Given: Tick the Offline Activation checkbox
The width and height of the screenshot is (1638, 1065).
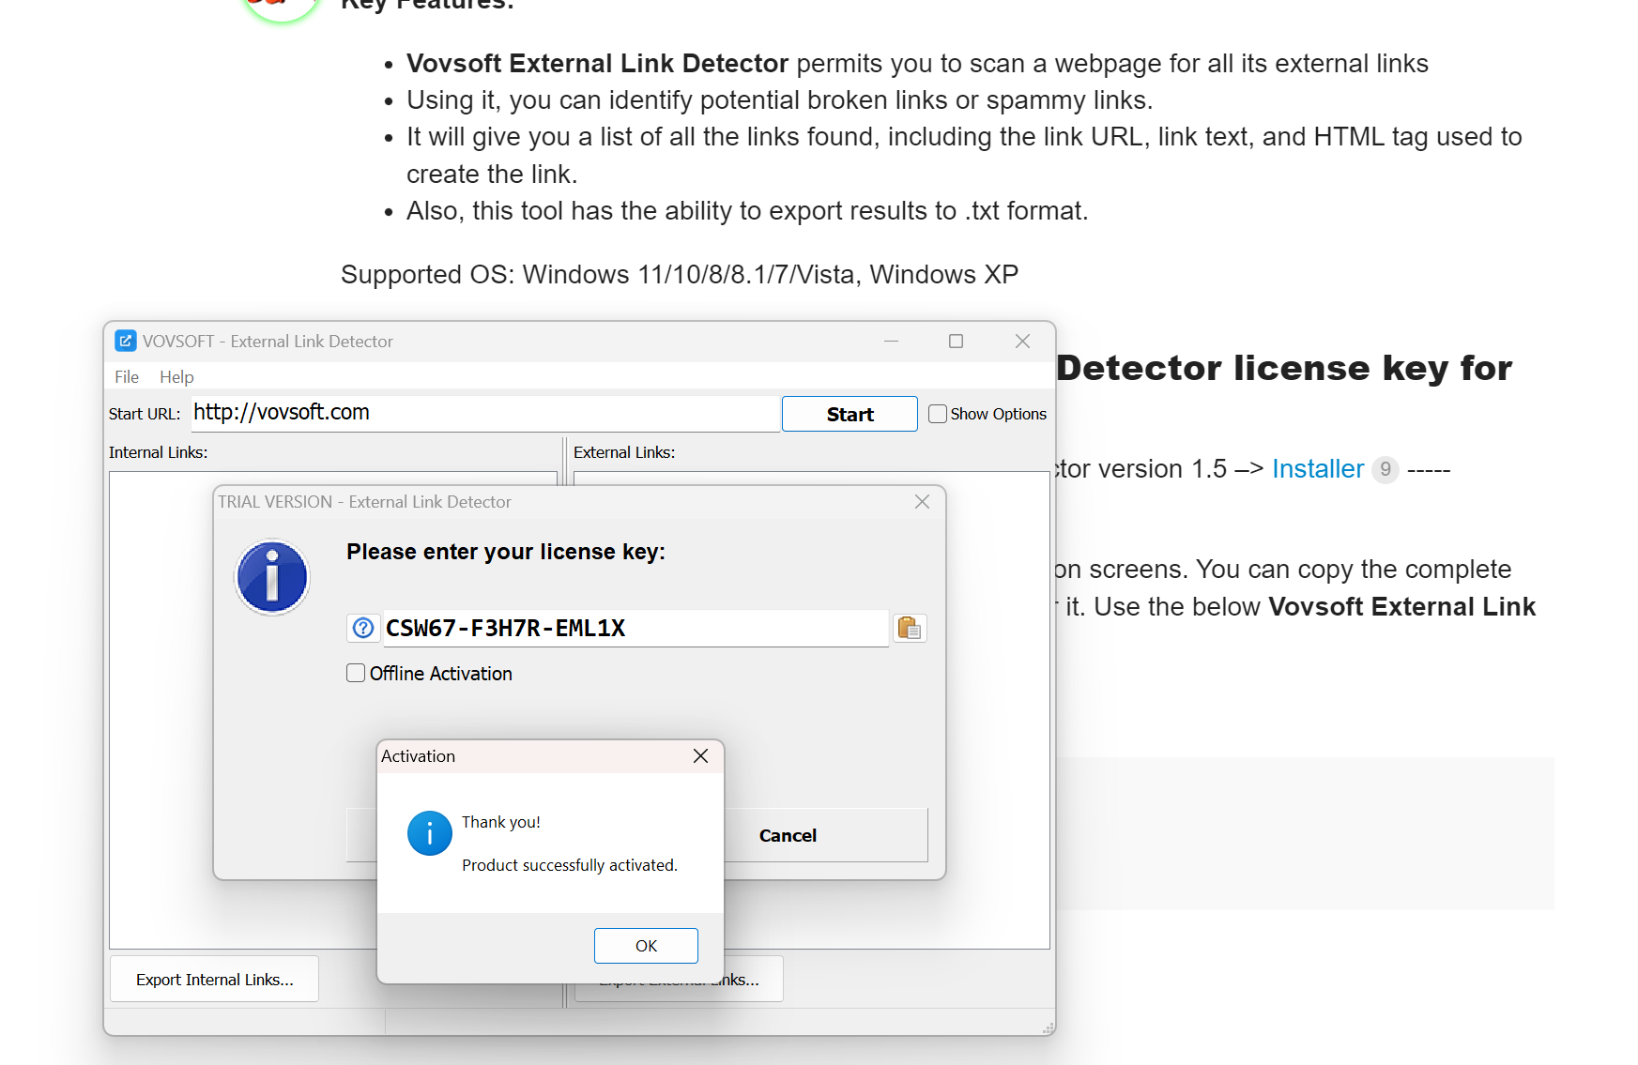Looking at the screenshot, I should click(x=356, y=673).
